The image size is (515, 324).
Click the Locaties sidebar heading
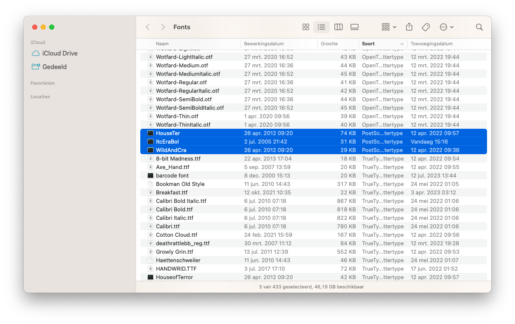click(x=40, y=97)
